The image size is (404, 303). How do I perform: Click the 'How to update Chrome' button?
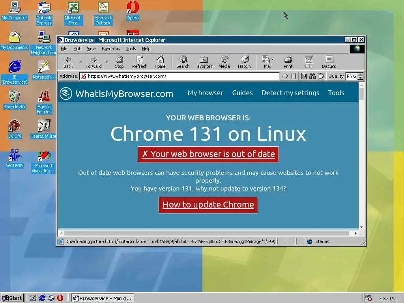[208, 205]
